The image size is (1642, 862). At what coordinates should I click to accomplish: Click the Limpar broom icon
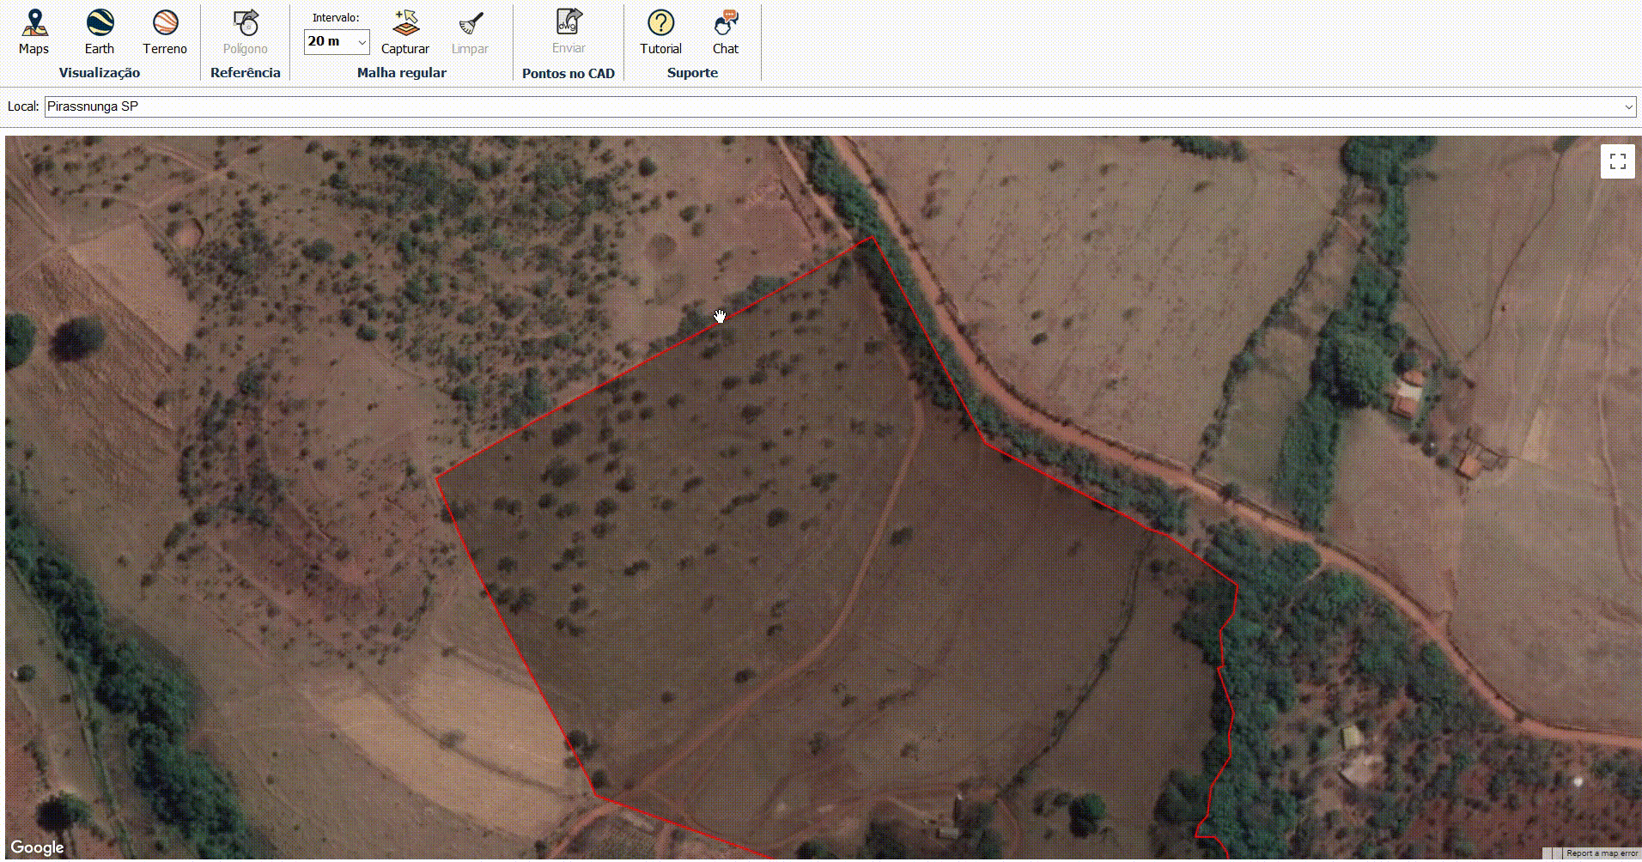click(470, 32)
